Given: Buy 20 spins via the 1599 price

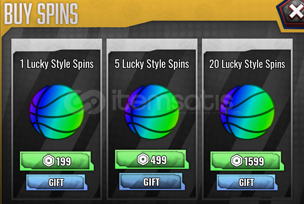Looking at the screenshot, I should click(x=247, y=161).
